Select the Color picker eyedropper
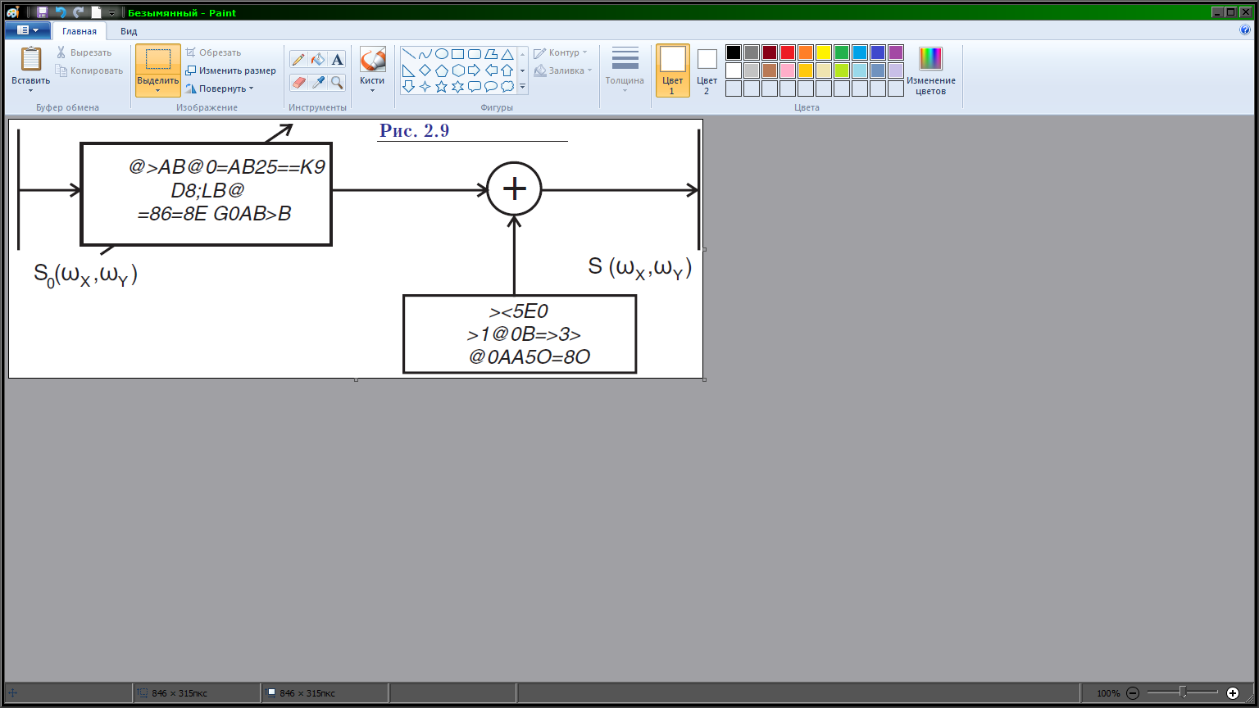Screen dimensions: 1259x708 [318, 83]
